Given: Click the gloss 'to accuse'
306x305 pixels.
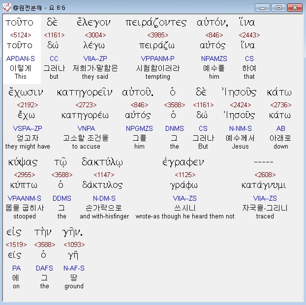Looking at the screenshot, I should (86, 147).
